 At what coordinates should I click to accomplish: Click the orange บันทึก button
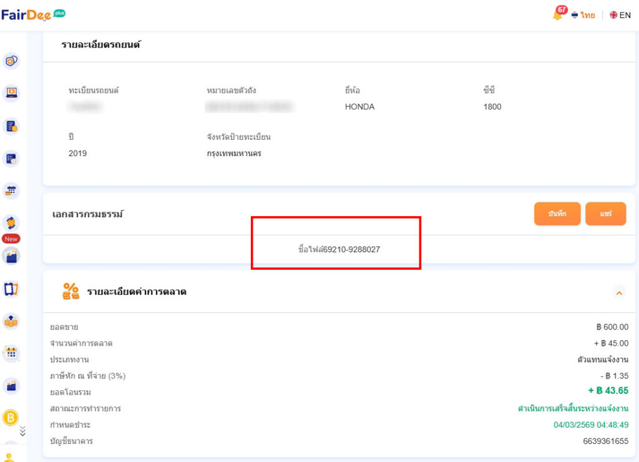point(557,214)
